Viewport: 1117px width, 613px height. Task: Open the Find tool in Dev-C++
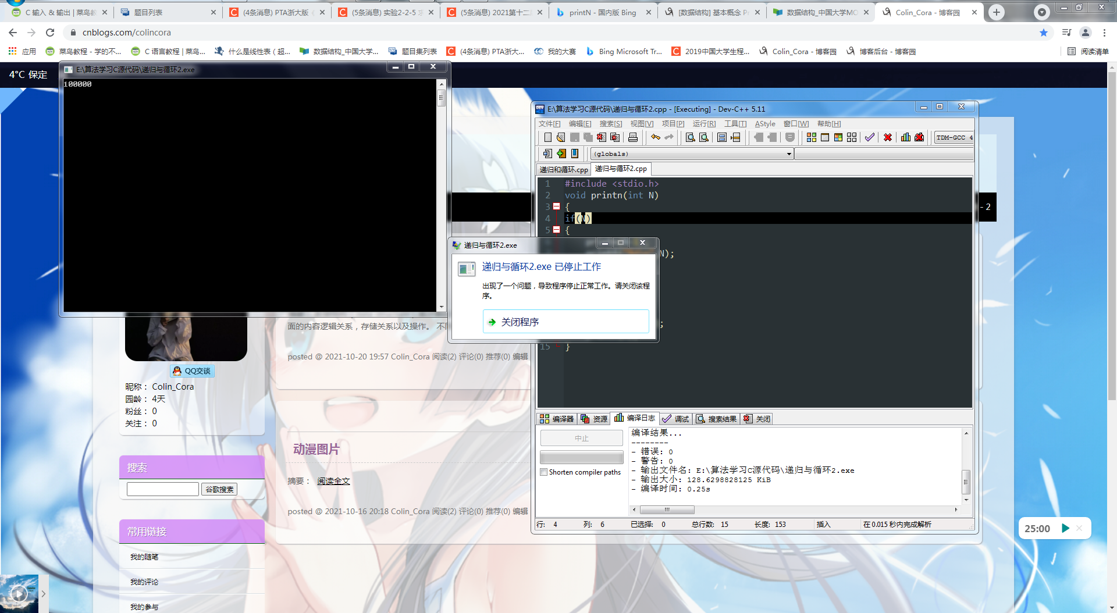[x=691, y=137]
